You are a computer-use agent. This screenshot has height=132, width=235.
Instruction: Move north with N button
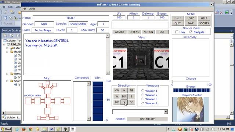click(124, 90)
